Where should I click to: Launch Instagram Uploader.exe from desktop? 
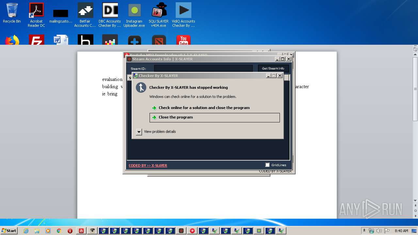click(x=134, y=15)
